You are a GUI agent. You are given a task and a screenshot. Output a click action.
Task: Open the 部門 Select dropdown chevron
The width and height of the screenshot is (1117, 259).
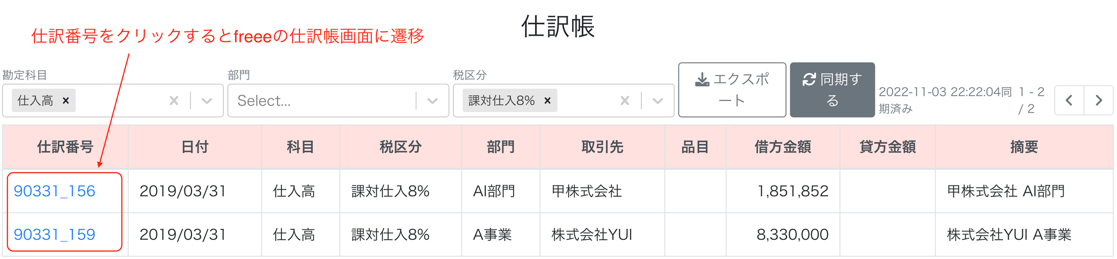[433, 101]
